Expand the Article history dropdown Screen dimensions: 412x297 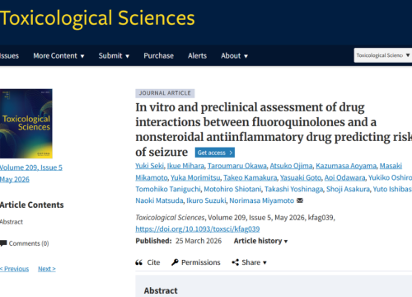click(260, 241)
